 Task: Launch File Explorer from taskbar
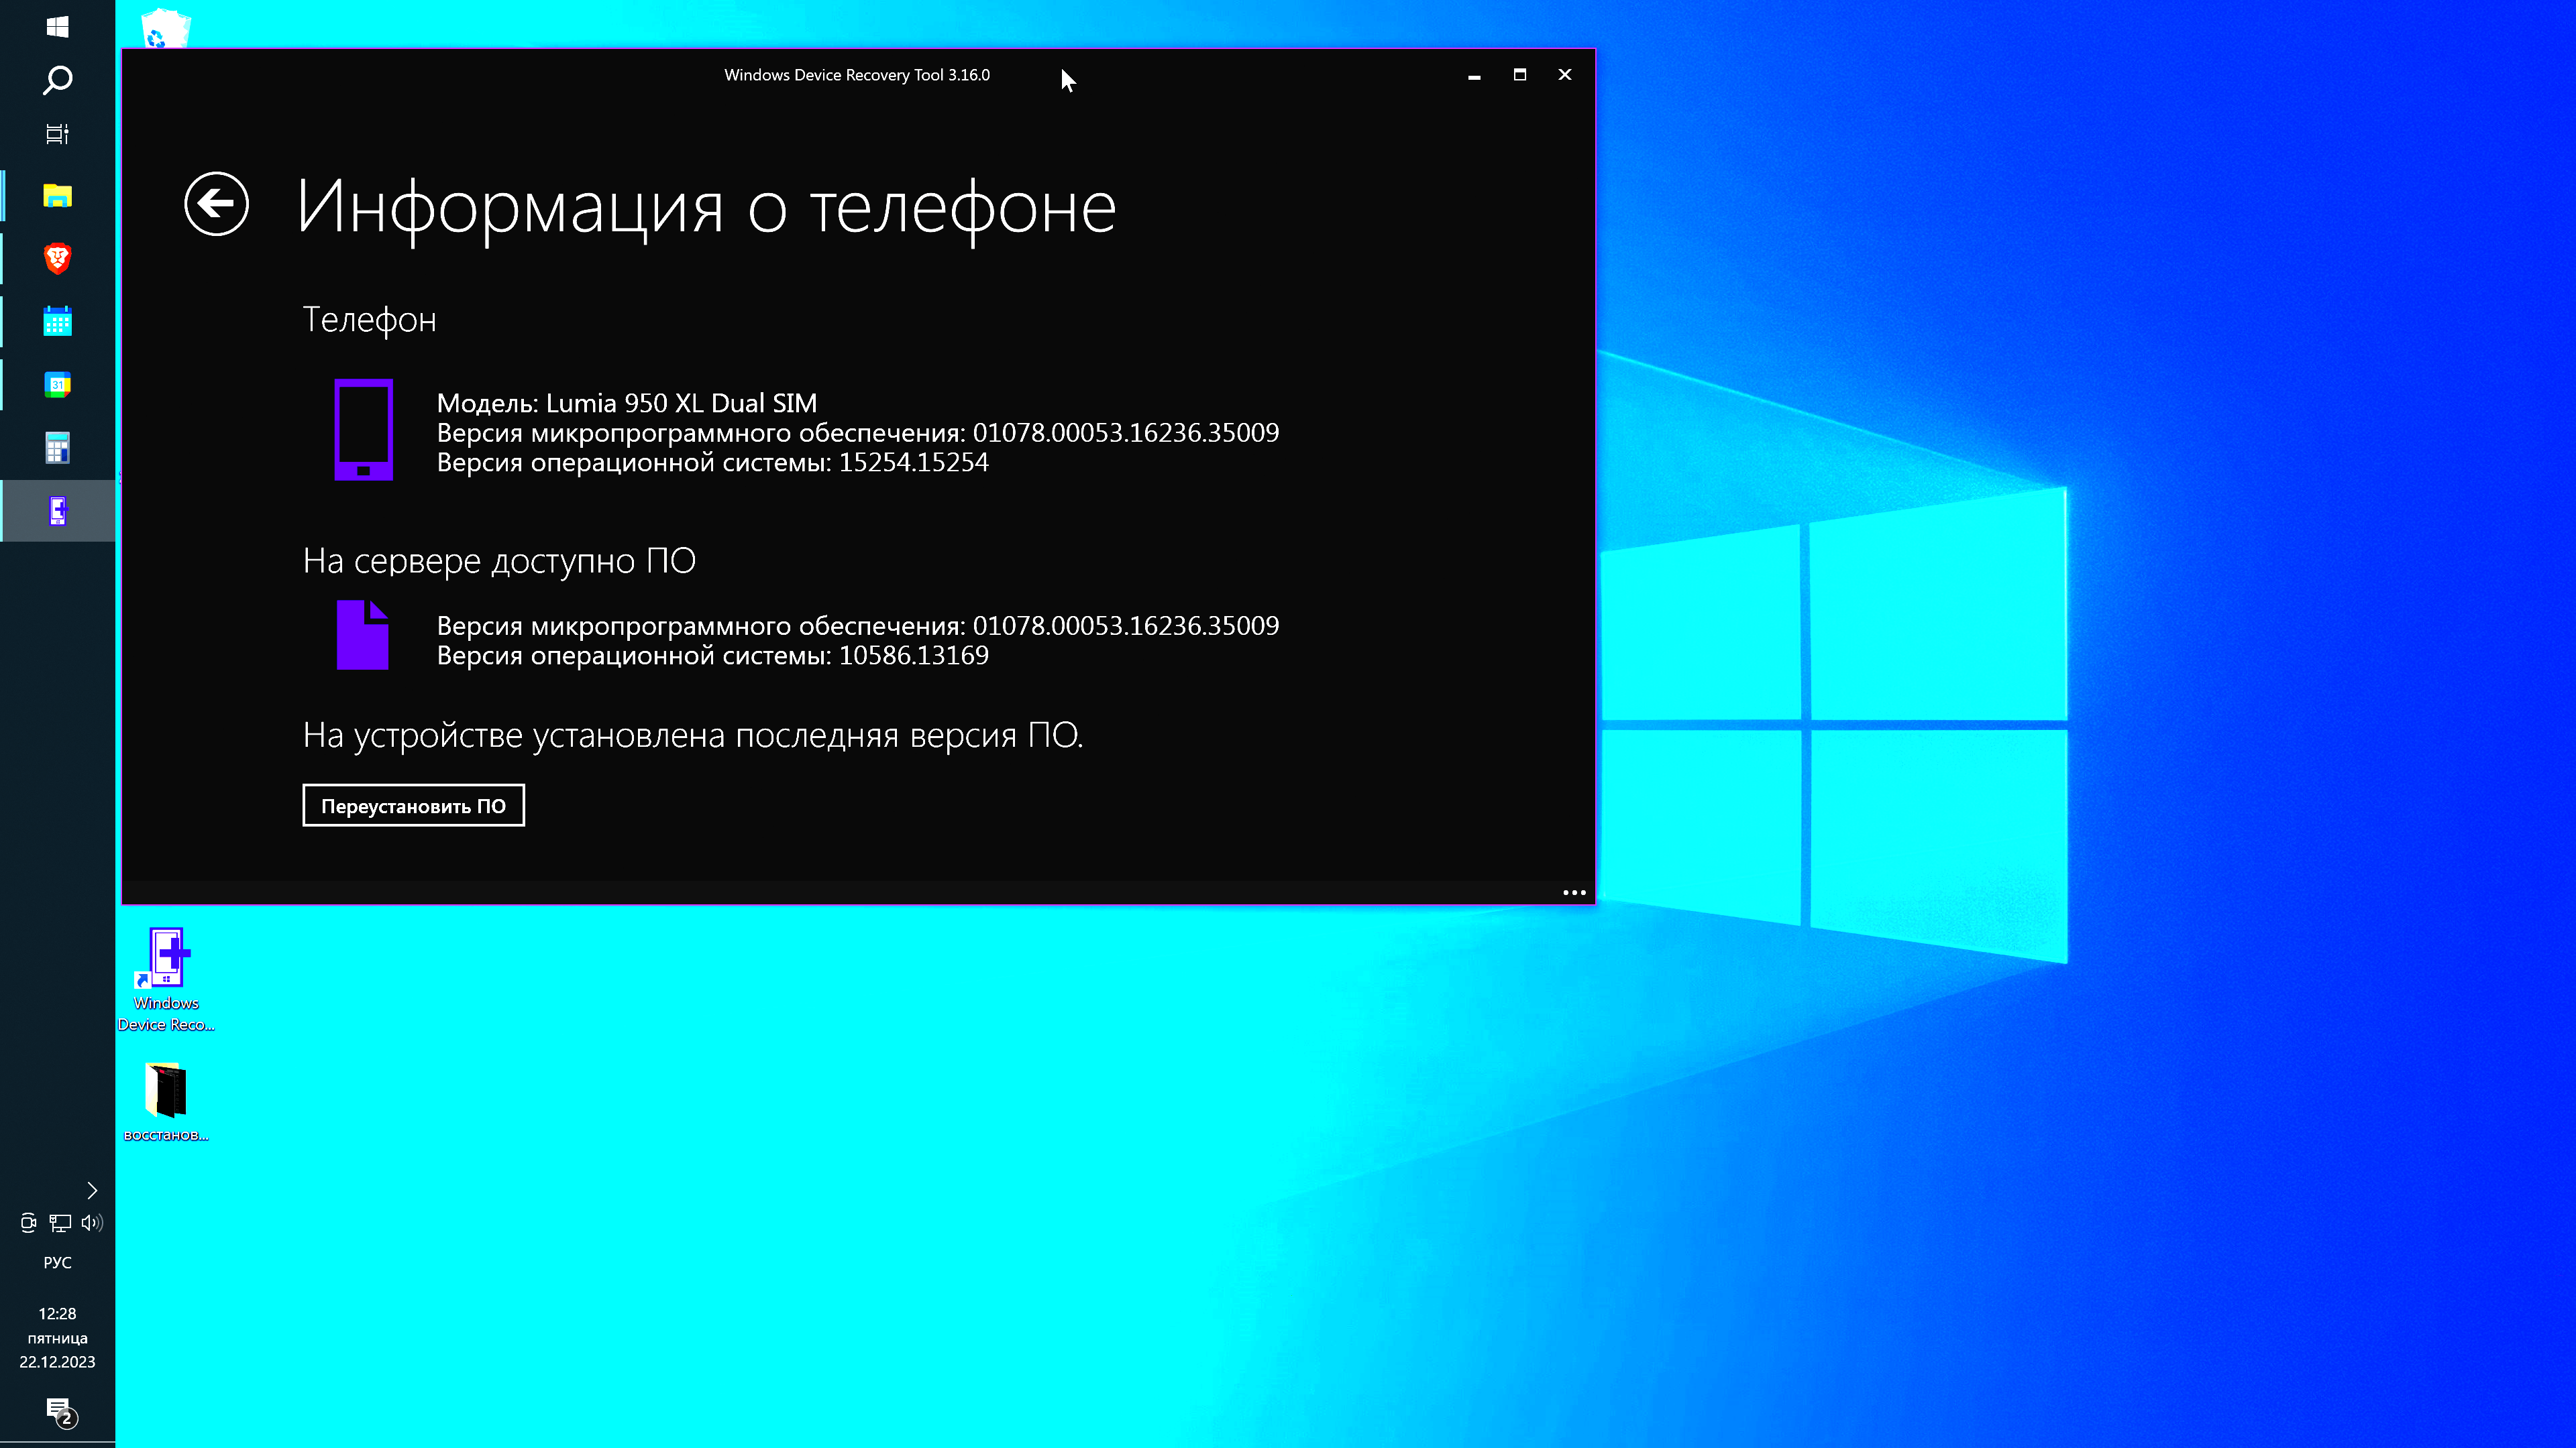pyautogui.click(x=57, y=196)
